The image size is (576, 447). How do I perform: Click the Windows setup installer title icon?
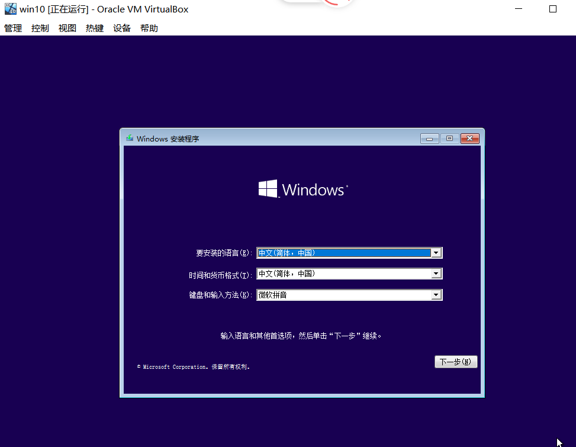pyautogui.click(x=130, y=139)
